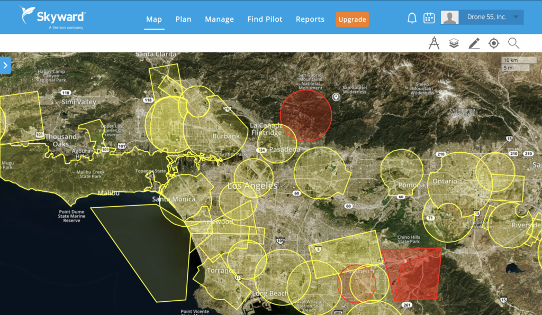Select the red circular restricted airspace zone

(306, 115)
